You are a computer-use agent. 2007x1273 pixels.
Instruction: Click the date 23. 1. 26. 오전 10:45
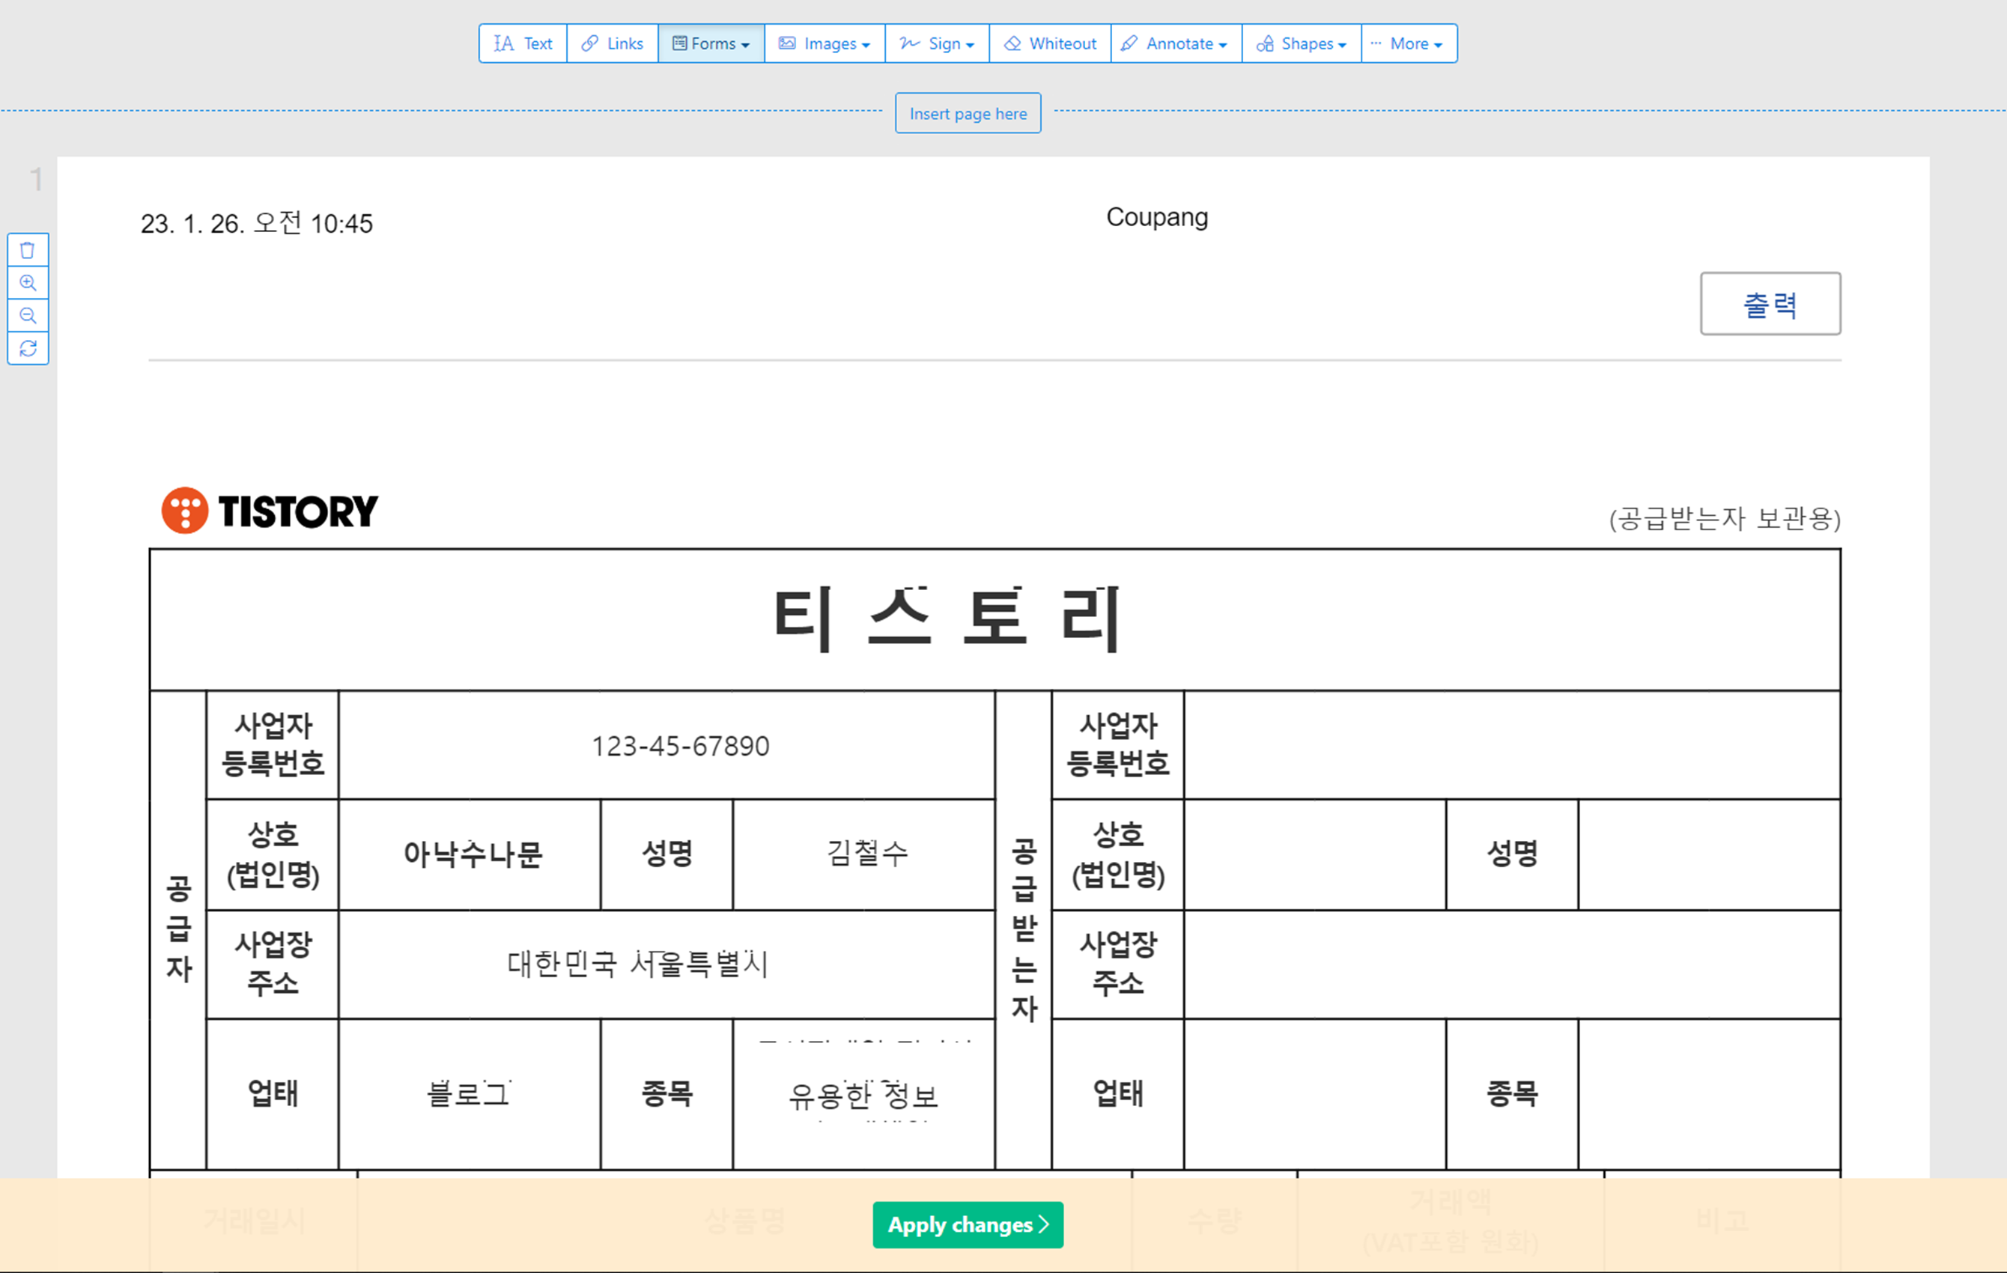257,223
